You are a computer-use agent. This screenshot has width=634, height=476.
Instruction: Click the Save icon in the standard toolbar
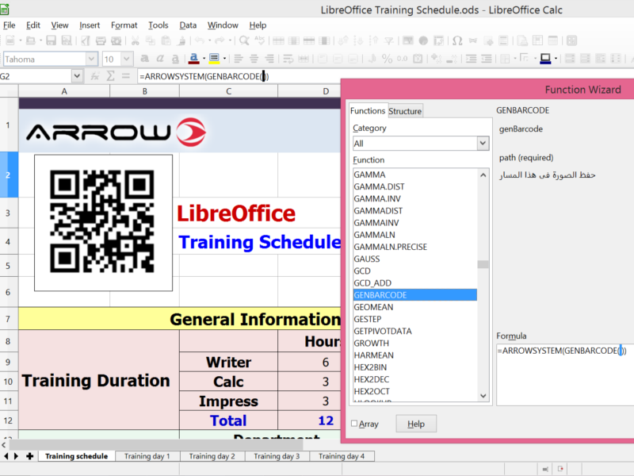coord(51,41)
